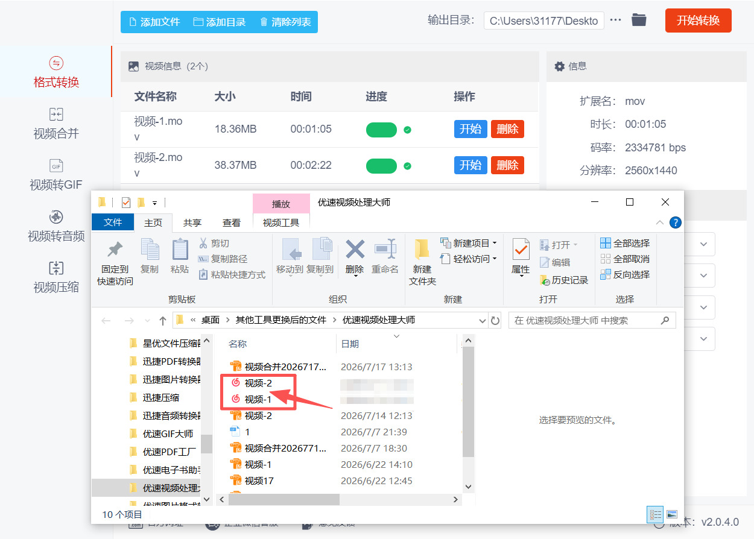The width and height of the screenshot is (754, 539).
Task: Click 桌面 in the address breadcrumb
Action: pyautogui.click(x=210, y=320)
